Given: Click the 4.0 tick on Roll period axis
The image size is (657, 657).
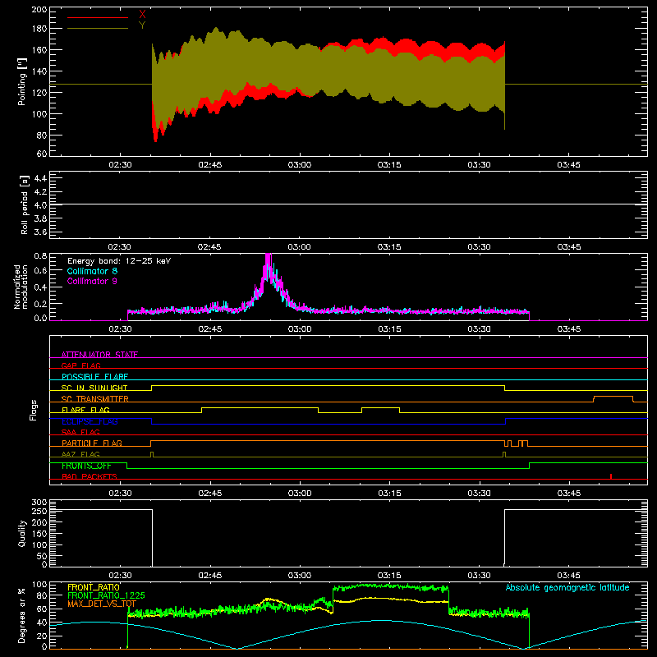Looking at the screenshot, I should tap(40, 205).
